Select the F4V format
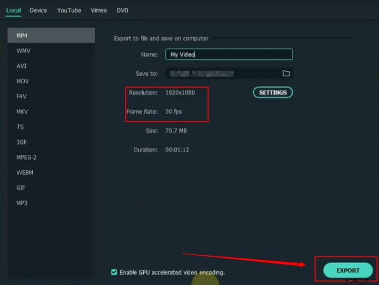Viewport: 379px width, 285px height. 51,96
